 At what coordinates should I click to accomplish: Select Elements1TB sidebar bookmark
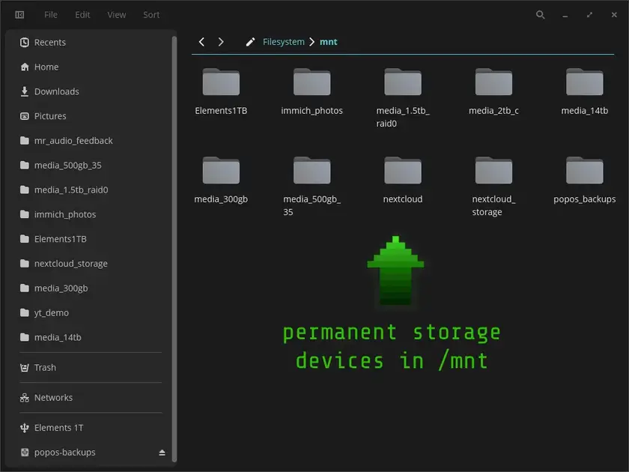[x=91, y=239]
